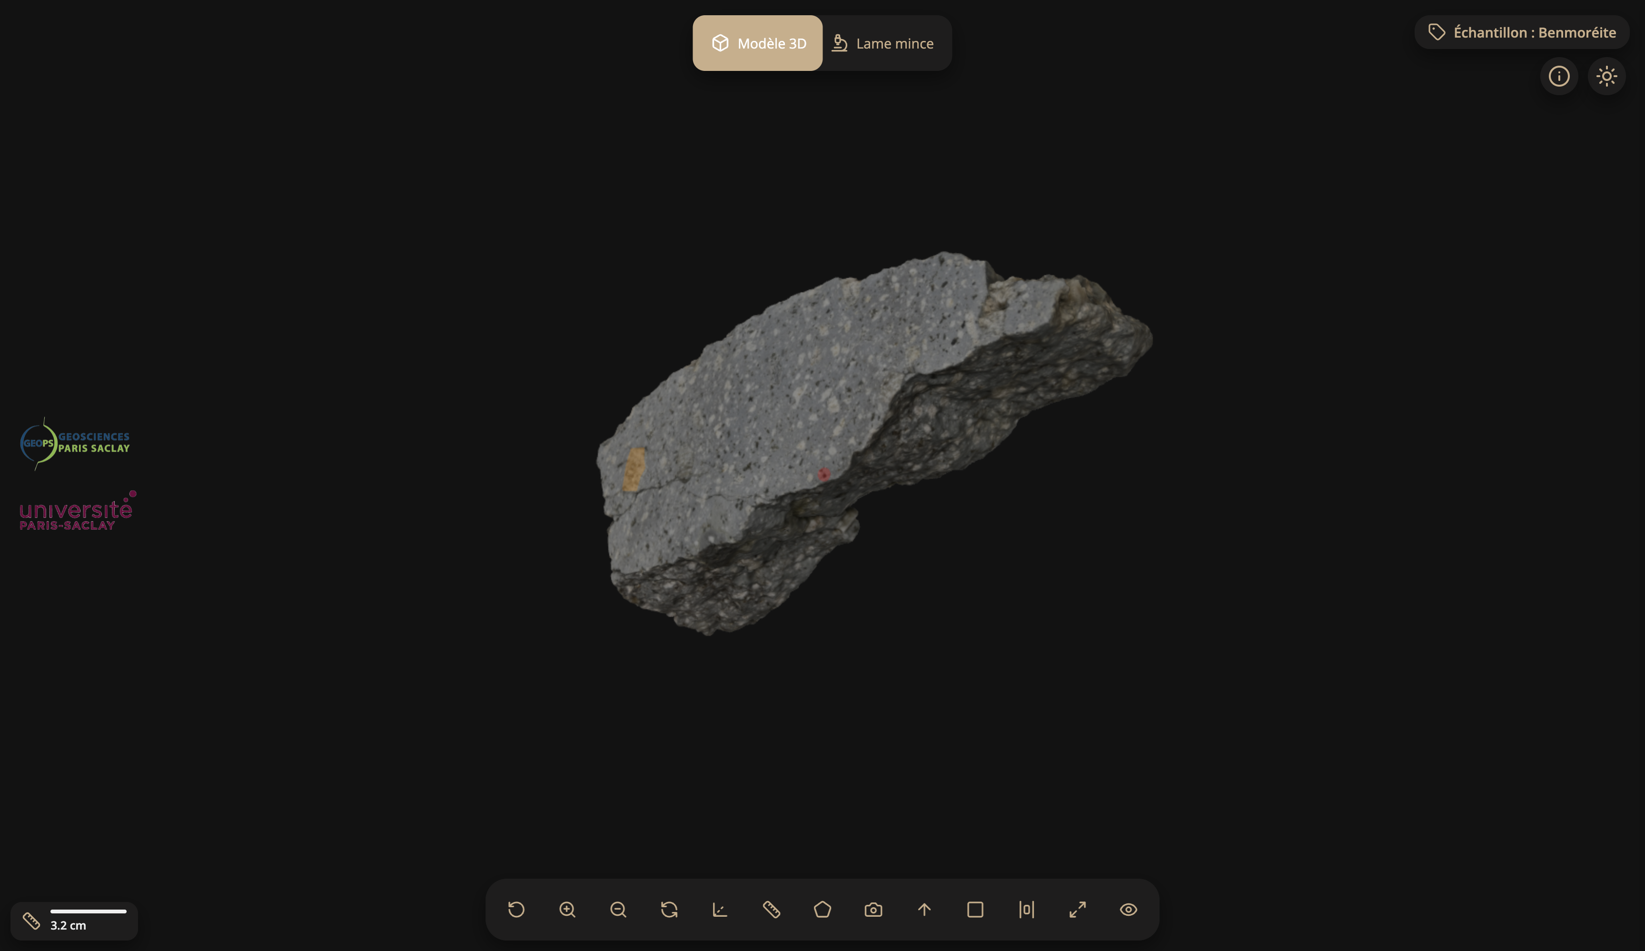Image resolution: width=1645 pixels, height=951 pixels.
Task: Select the Modèle 3D tab
Action: pyautogui.click(x=758, y=44)
